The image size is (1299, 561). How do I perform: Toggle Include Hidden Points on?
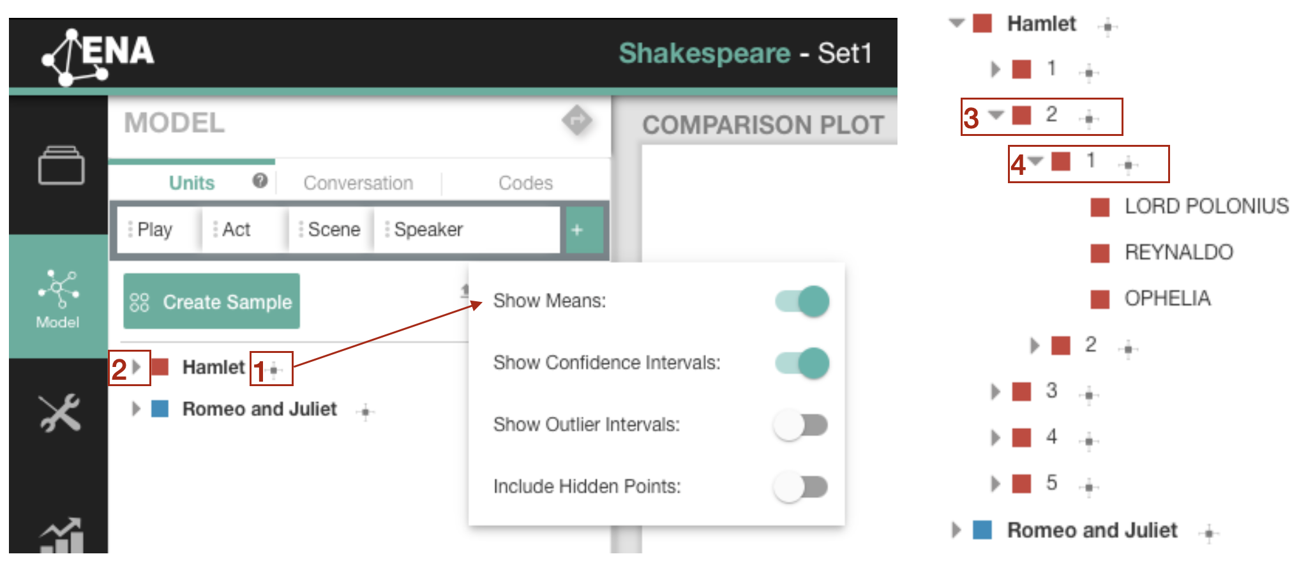(800, 487)
